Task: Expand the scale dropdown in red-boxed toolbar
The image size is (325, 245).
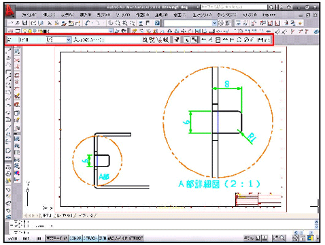Action: click(x=69, y=40)
